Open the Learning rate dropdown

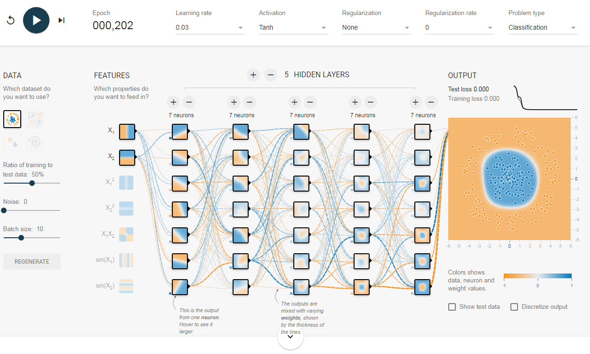210,28
